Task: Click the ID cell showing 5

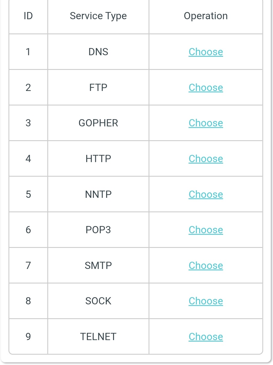Action: point(28,194)
